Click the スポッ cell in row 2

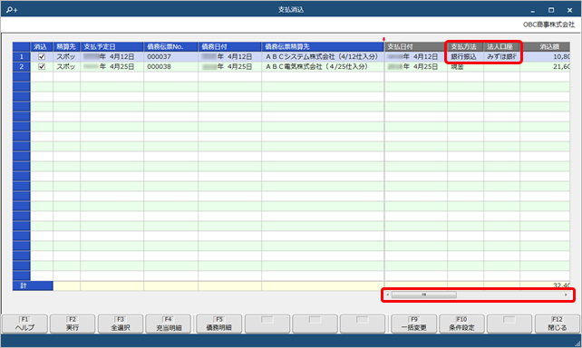(x=66, y=67)
